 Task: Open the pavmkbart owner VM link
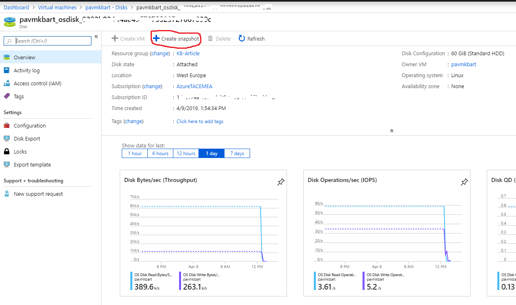(x=464, y=65)
